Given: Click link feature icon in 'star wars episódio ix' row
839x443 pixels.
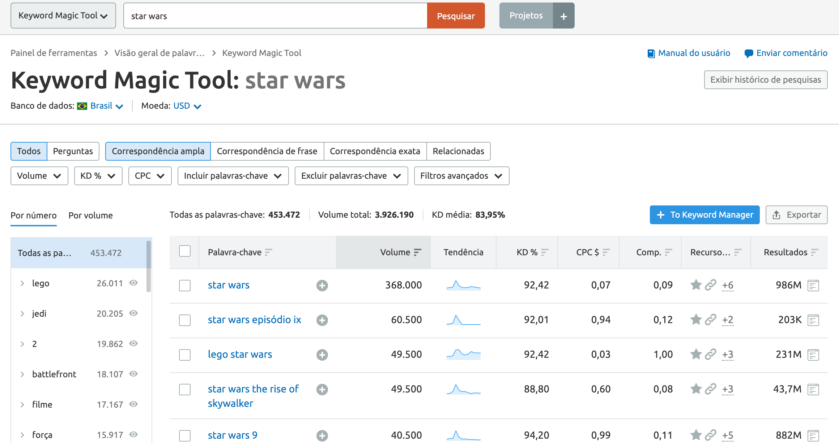Looking at the screenshot, I should [711, 320].
